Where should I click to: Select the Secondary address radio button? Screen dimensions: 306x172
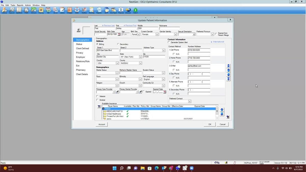pos(118,44)
